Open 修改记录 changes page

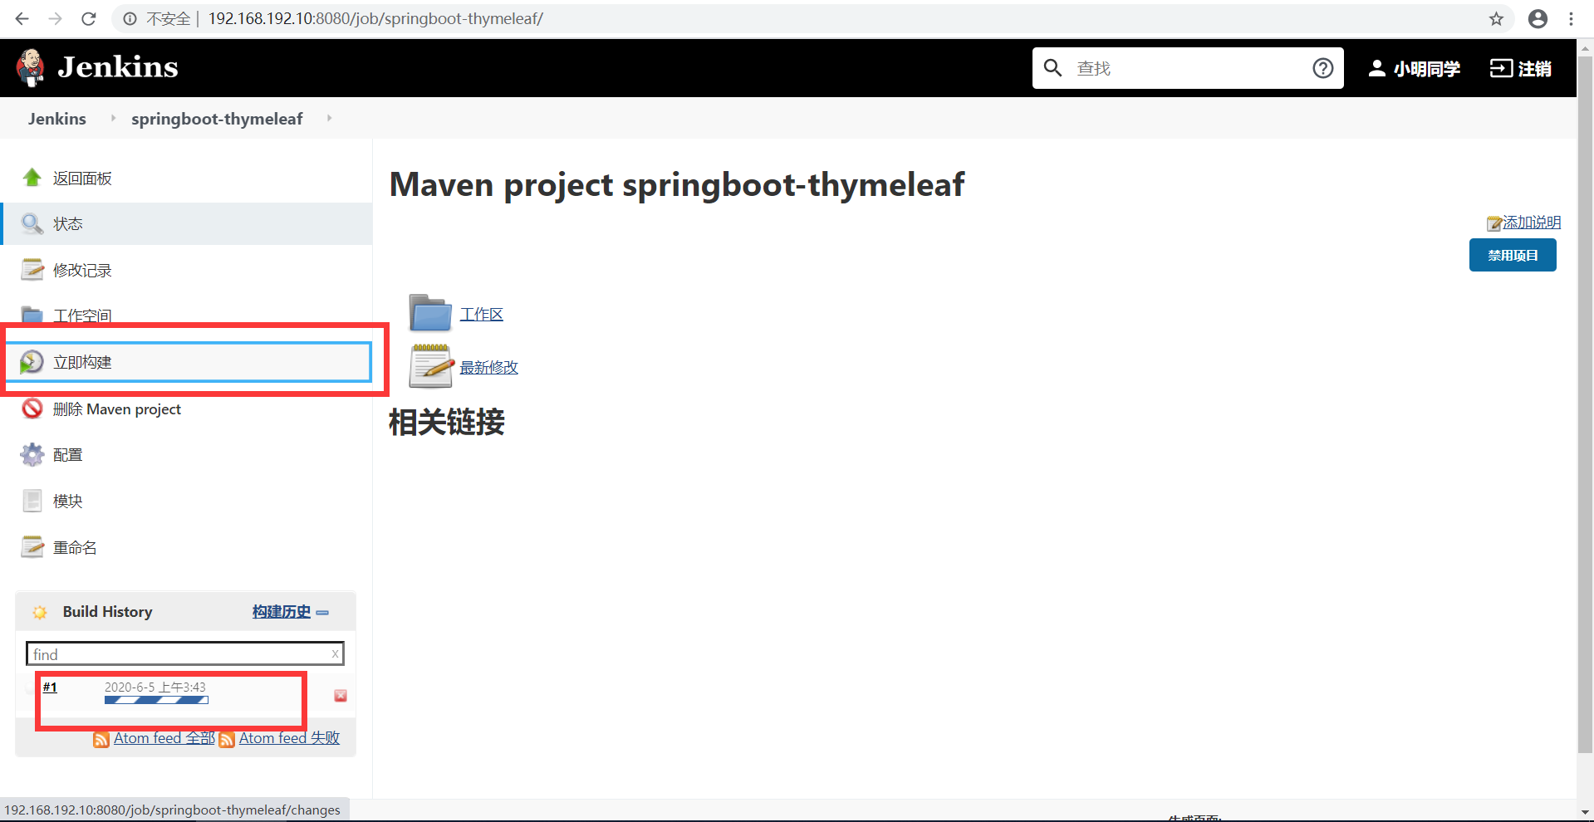[82, 271]
